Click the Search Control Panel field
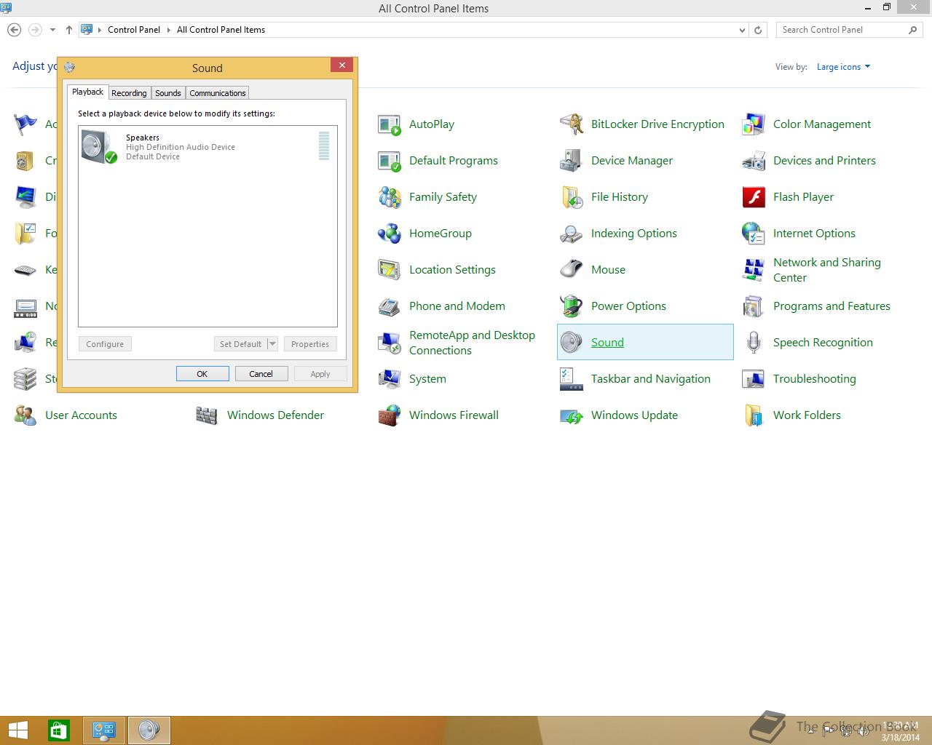 (x=848, y=30)
